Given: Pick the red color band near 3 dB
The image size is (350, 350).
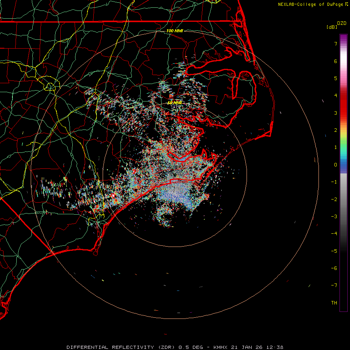Looking at the screenshot, I should pos(343,113).
